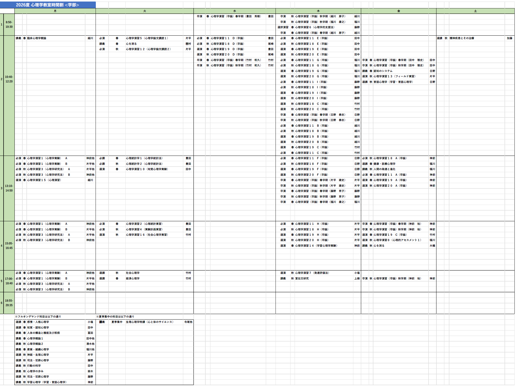This screenshot has height=387, width=517.
Task: Click the 13:10-14:50 period time cell
Action: pyautogui.click(x=9, y=188)
